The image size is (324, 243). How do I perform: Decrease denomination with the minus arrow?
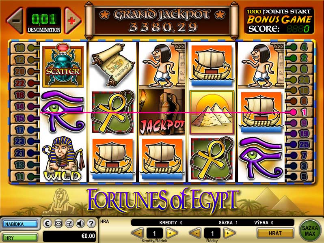[x=16, y=21]
